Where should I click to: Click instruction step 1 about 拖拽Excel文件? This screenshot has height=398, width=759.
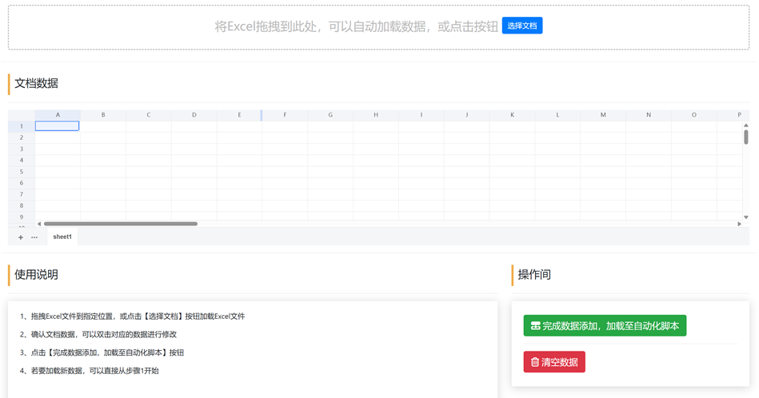click(x=132, y=316)
